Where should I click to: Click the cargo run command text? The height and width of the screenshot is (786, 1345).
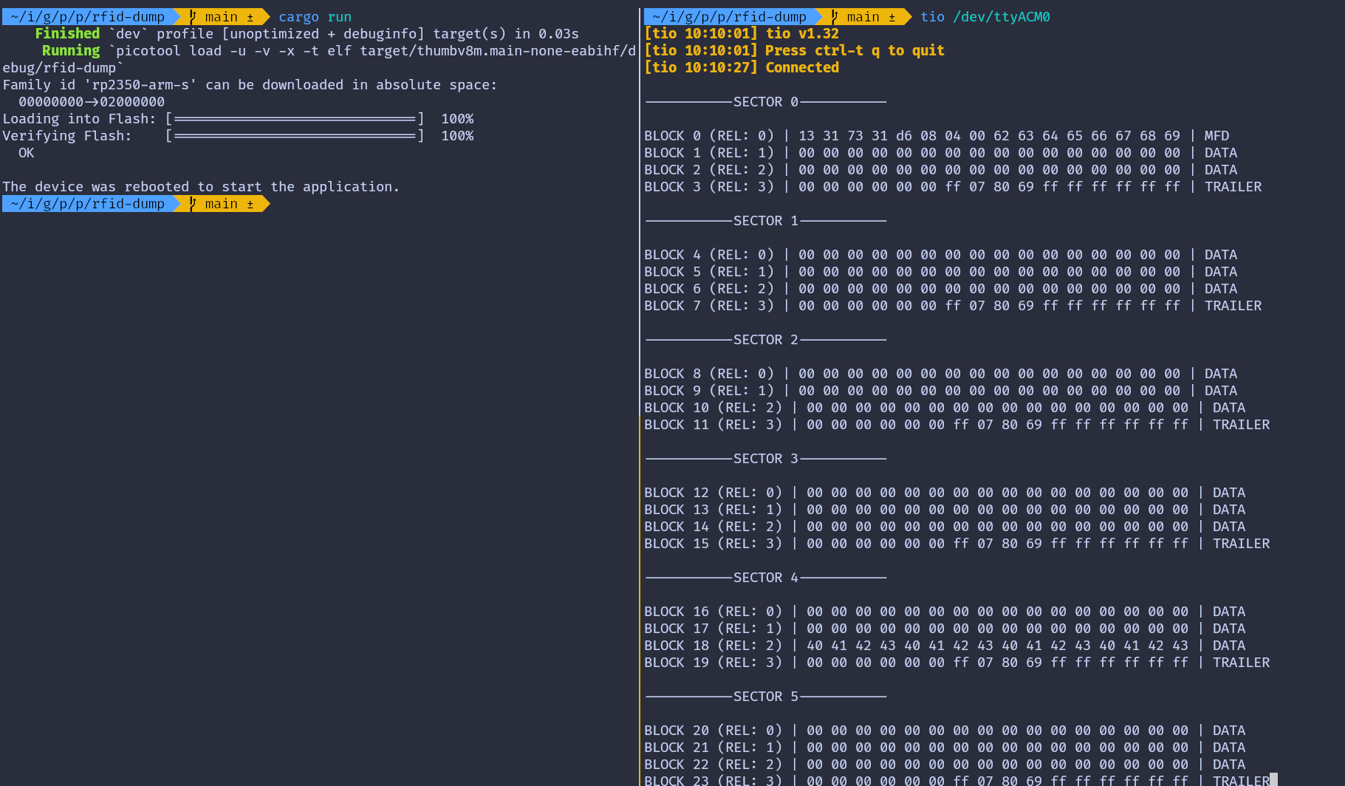pyautogui.click(x=315, y=16)
